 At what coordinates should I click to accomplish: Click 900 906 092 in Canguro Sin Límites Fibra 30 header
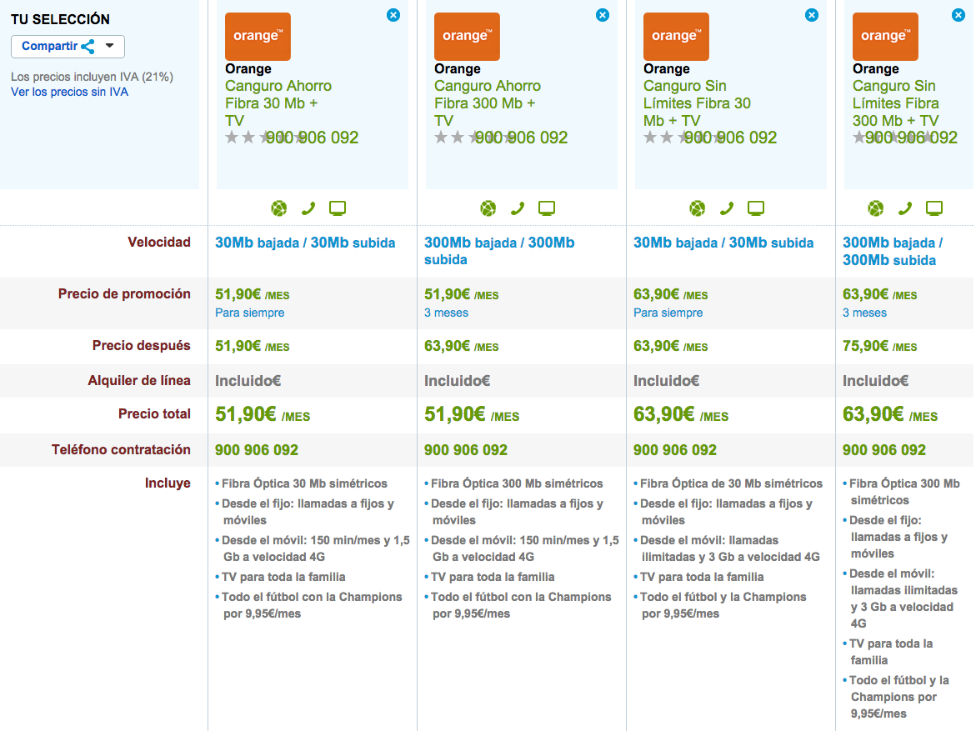coord(730,138)
